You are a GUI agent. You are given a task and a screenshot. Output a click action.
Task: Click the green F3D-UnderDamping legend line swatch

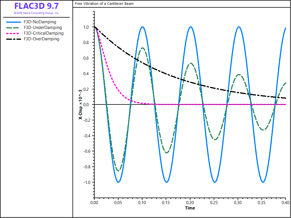pos(13,28)
